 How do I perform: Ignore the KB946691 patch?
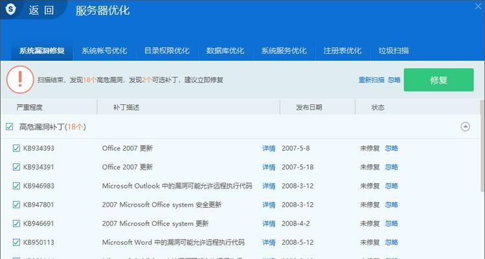click(391, 223)
